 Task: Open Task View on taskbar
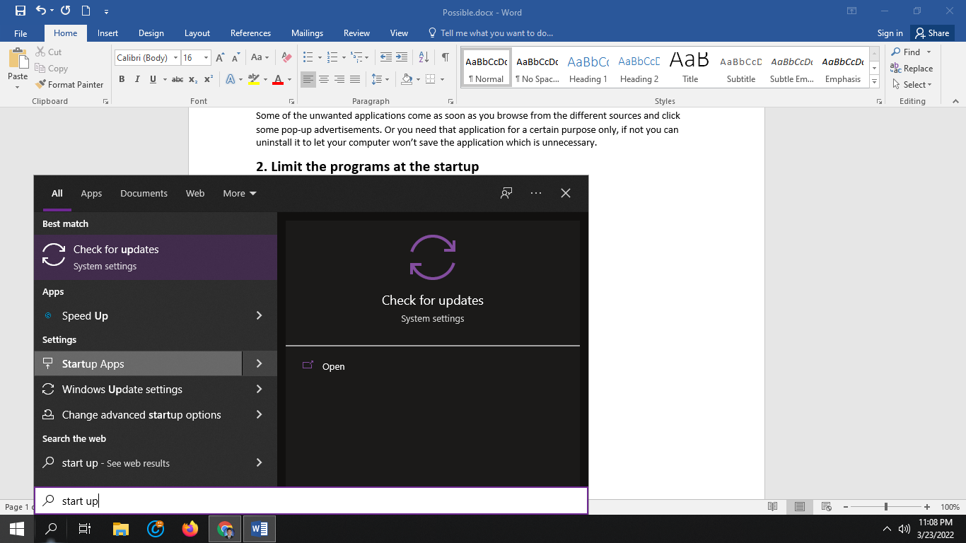tap(84, 528)
